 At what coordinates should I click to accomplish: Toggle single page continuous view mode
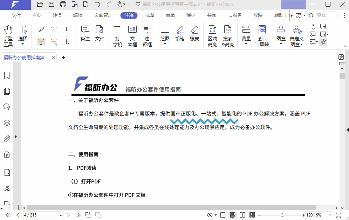[232, 215]
